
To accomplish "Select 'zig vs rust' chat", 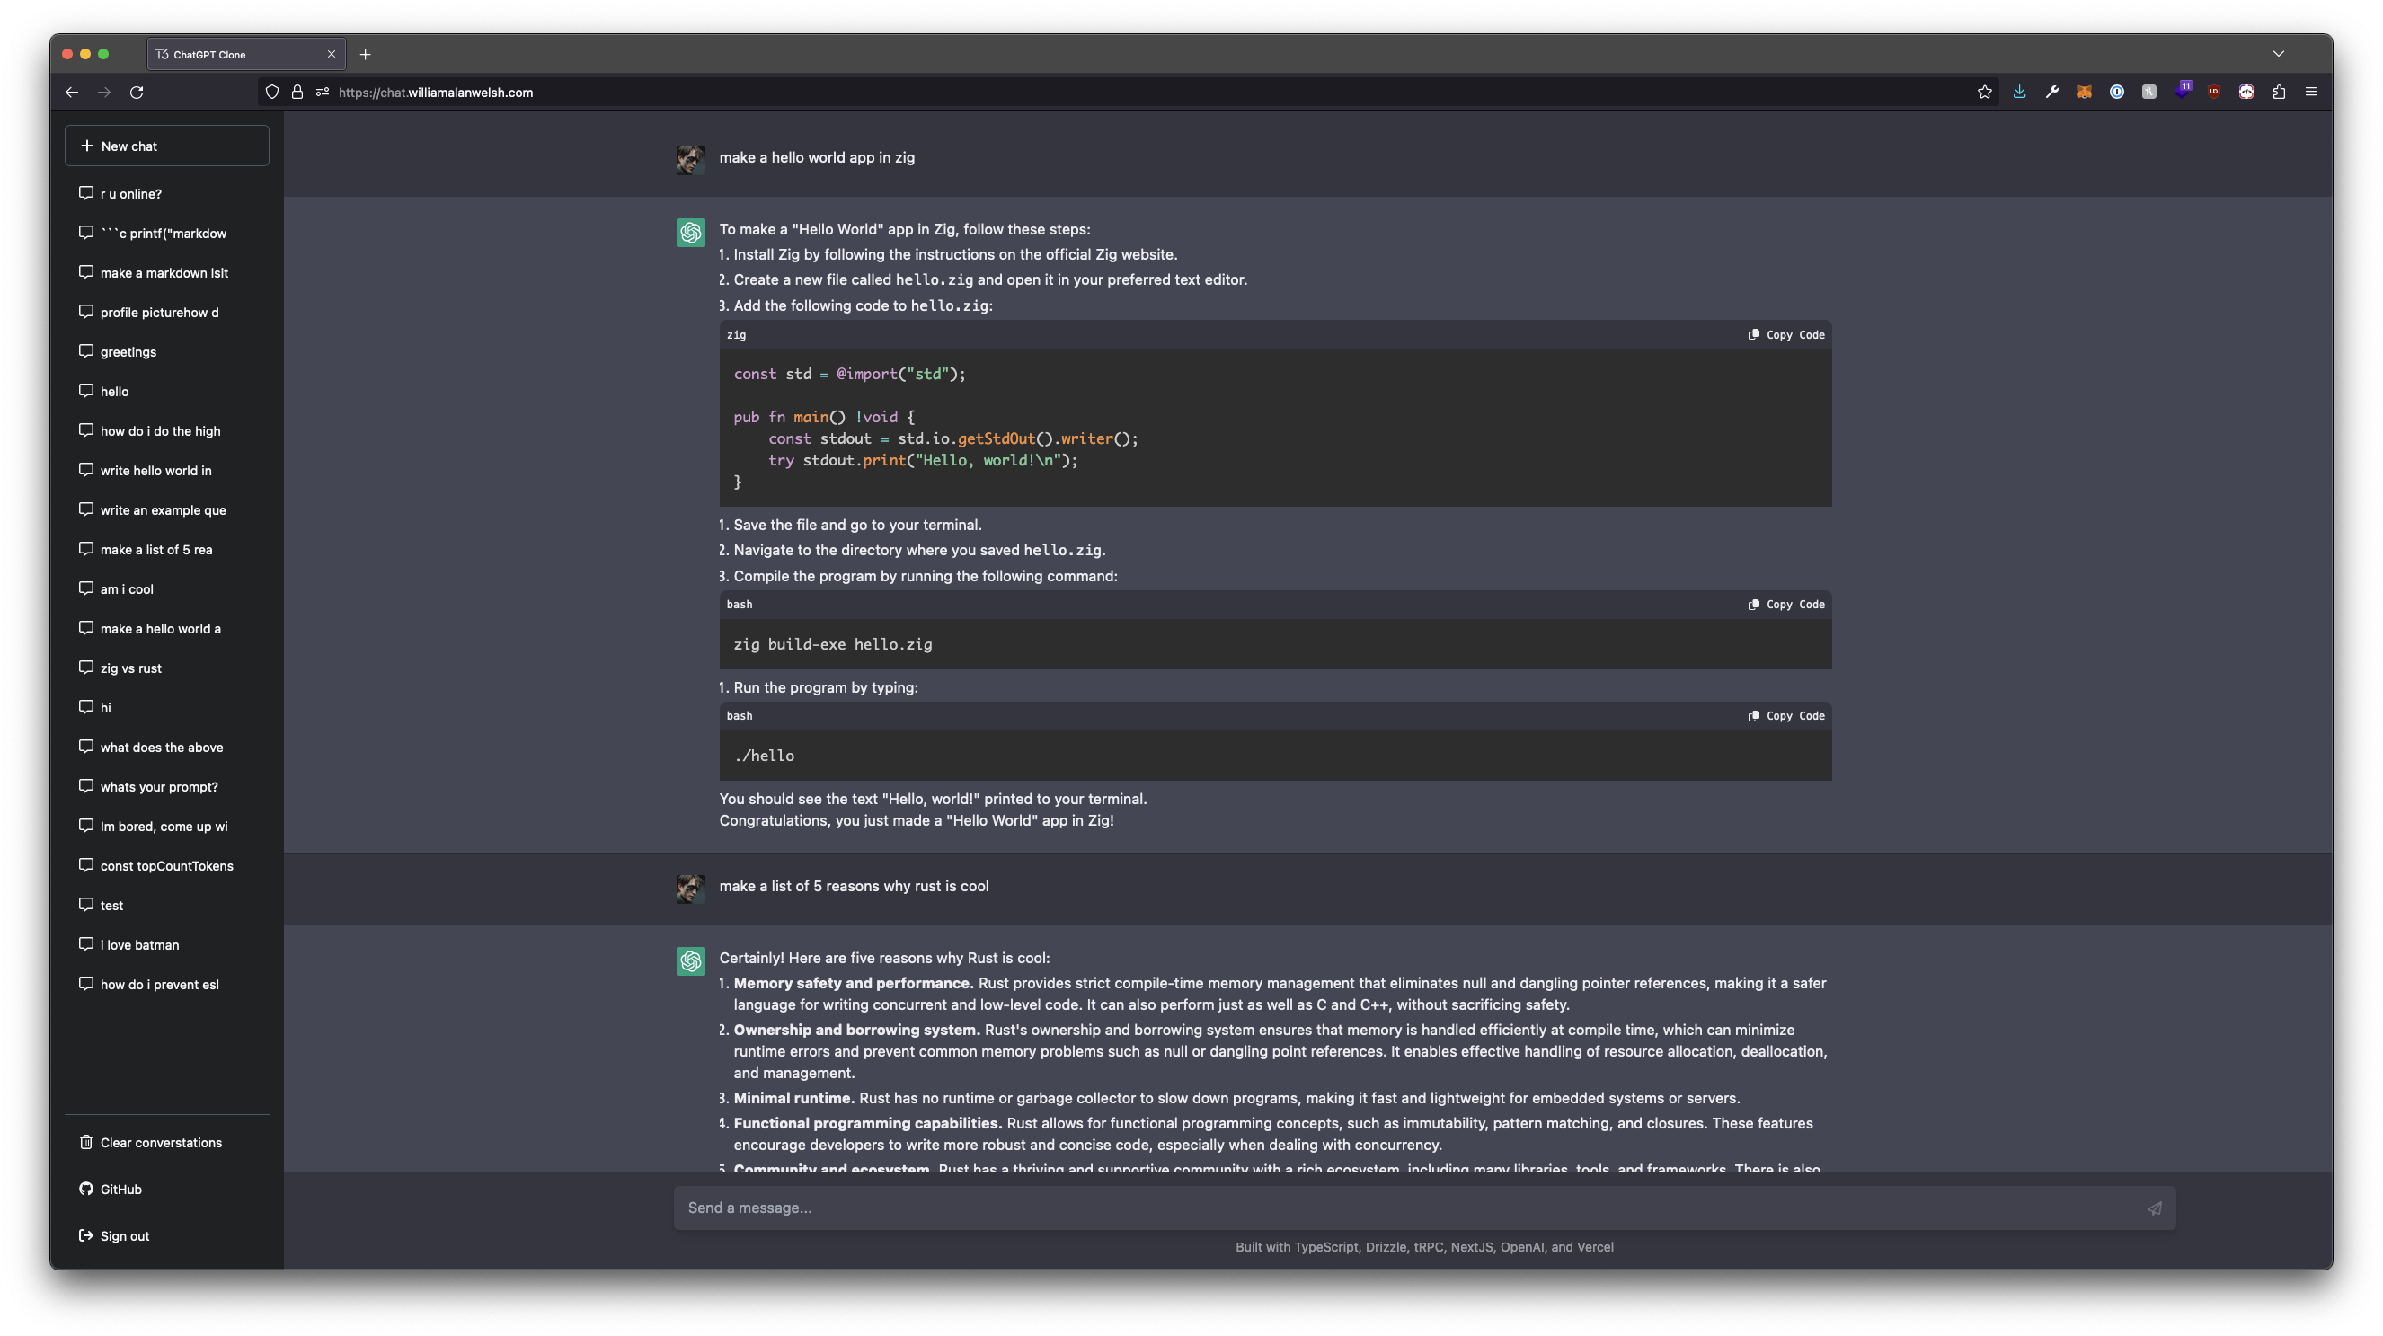I will (x=166, y=668).
